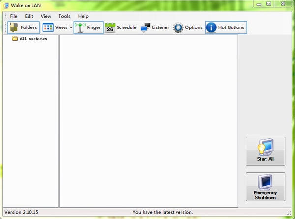Minimize the Wake on LAN window
Screen dimensions: 295x219
pos(259,4)
